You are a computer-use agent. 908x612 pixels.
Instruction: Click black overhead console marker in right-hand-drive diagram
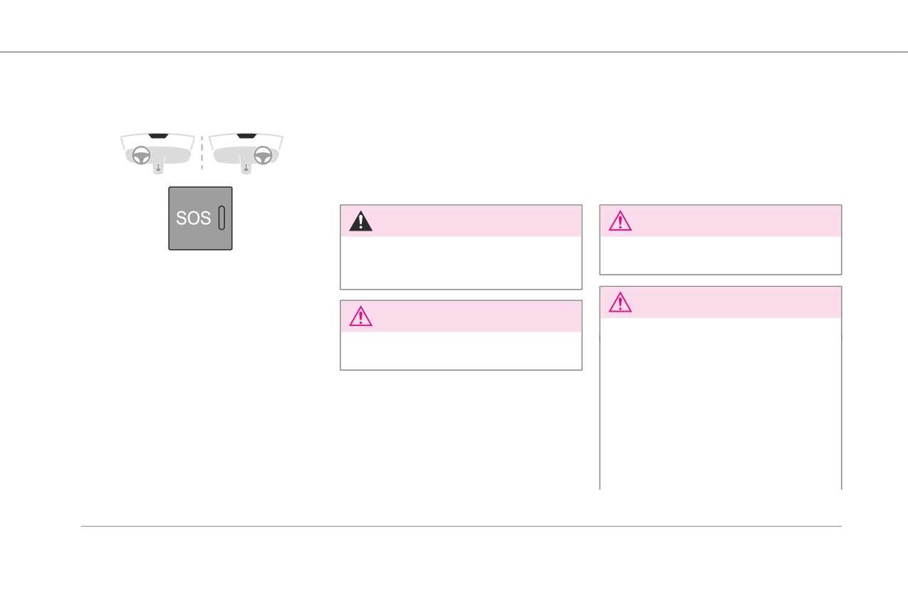(246, 134)
